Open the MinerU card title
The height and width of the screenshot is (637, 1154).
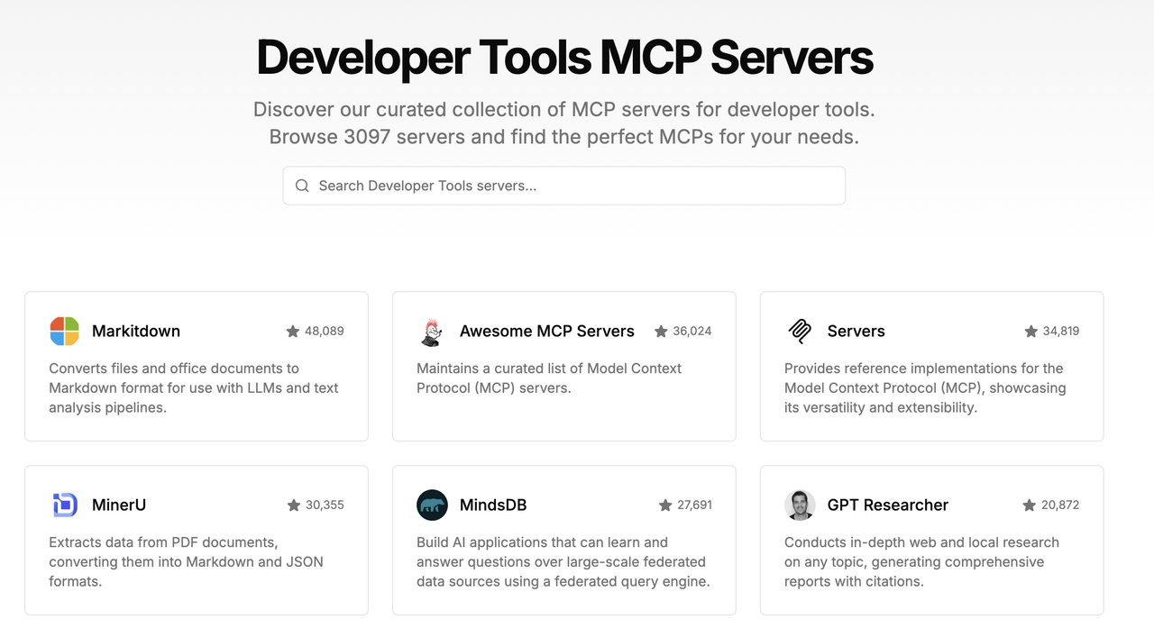[119, 505]
